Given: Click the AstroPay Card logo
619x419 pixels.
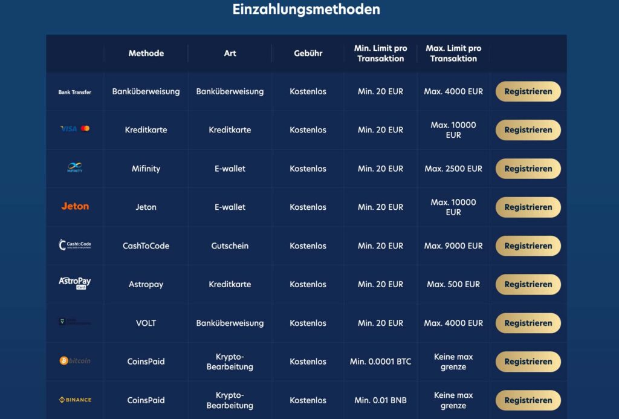Looking at the screenshot, I should (75, 282).
